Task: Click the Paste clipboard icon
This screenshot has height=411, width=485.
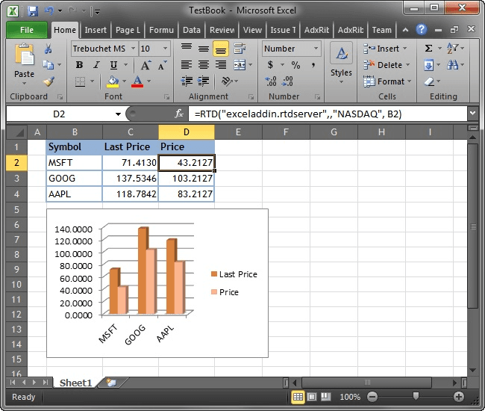Action: (24, 56)
